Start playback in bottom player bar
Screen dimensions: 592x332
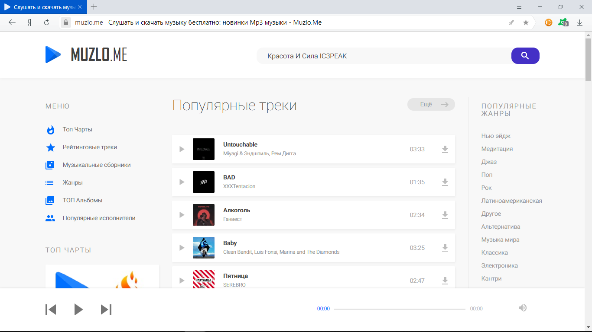pos(78,310)
